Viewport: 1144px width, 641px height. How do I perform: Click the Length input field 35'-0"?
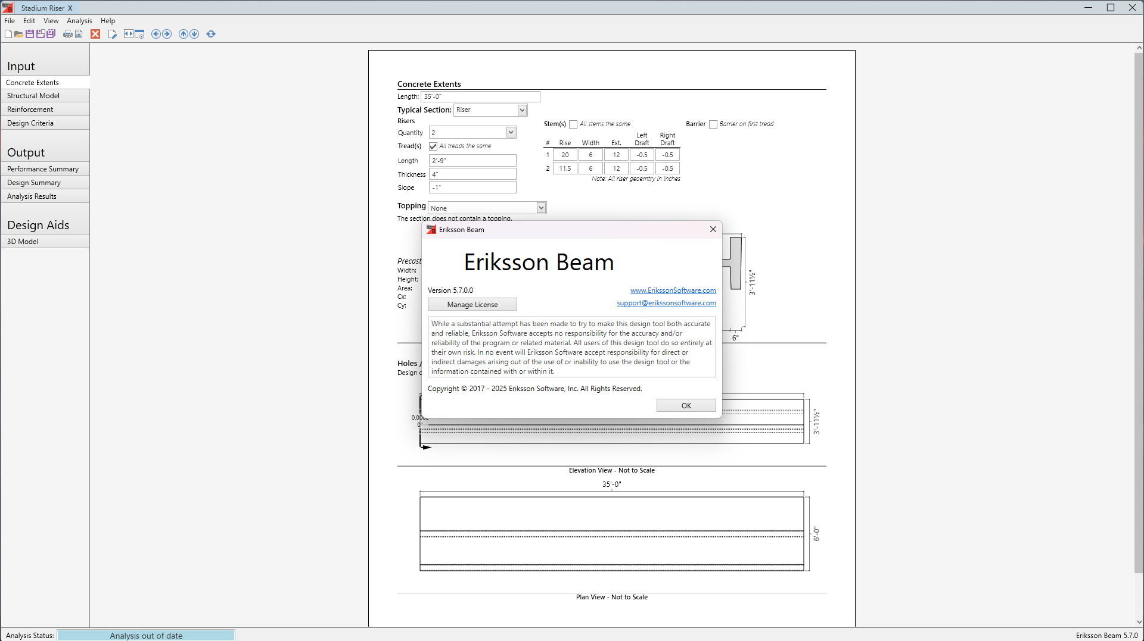point(480,96)
